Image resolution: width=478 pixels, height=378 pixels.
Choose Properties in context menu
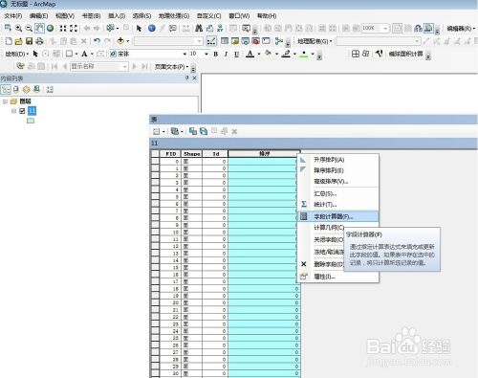tap(337, 277)
